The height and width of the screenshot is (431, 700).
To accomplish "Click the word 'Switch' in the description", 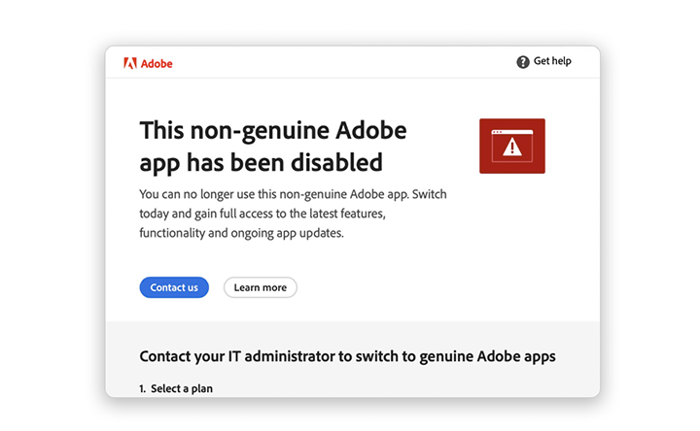I will (429, 194).
